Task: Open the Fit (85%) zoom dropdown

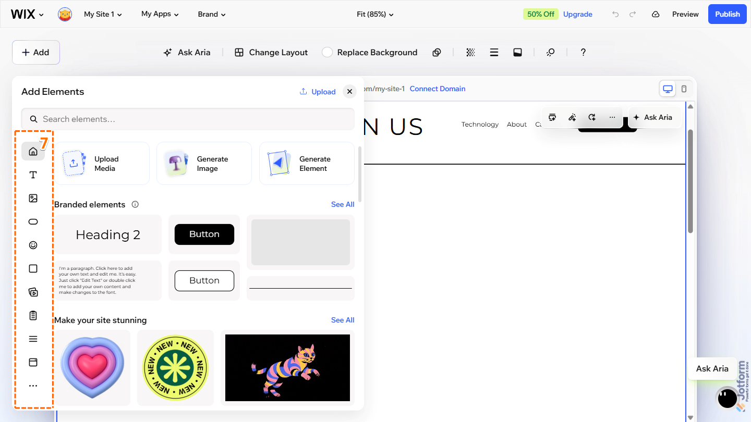Action: 375,14
